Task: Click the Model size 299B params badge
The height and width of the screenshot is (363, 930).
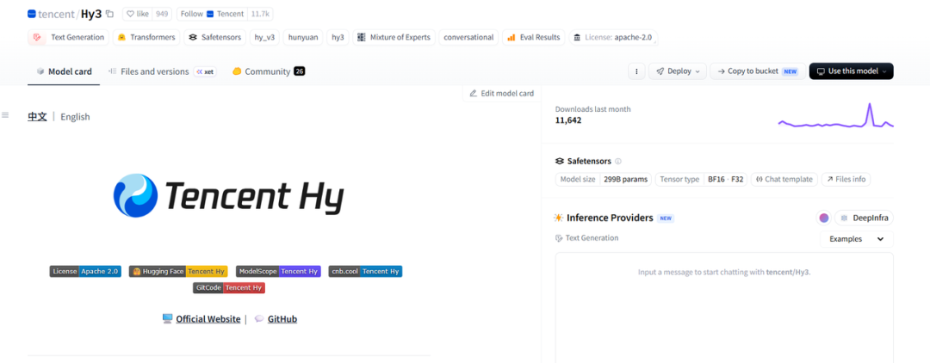Action: 604,179
